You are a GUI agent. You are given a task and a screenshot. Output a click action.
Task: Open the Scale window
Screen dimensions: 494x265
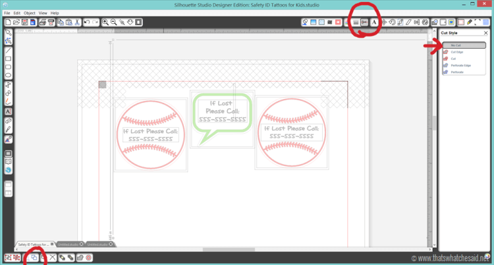click(400, 22)
